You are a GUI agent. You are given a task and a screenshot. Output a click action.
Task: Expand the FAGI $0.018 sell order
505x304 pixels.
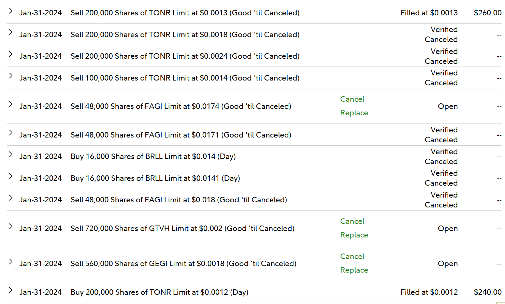pos(11,198)
